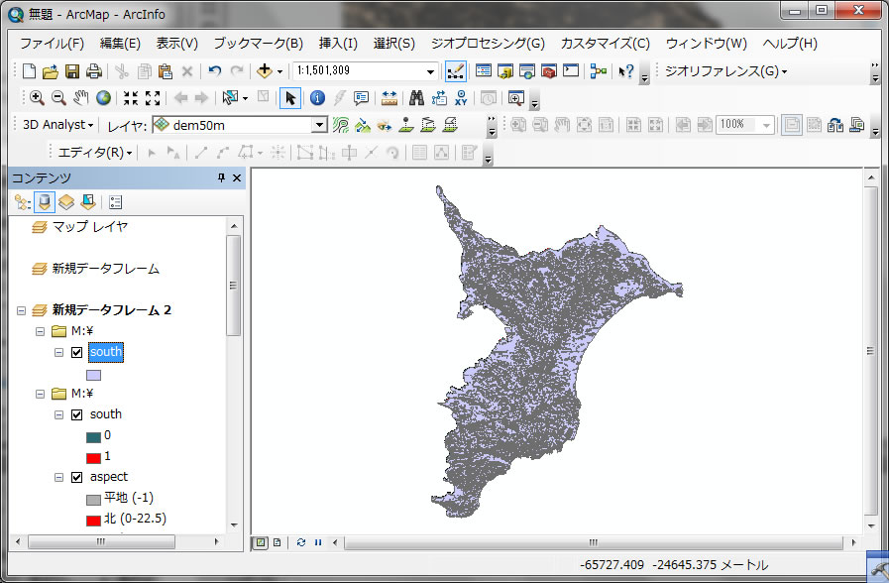The height and width of the screenshot is (583, 889).
Task: Open the dem50m layer dropdown
Action: (x=318, y=126)
